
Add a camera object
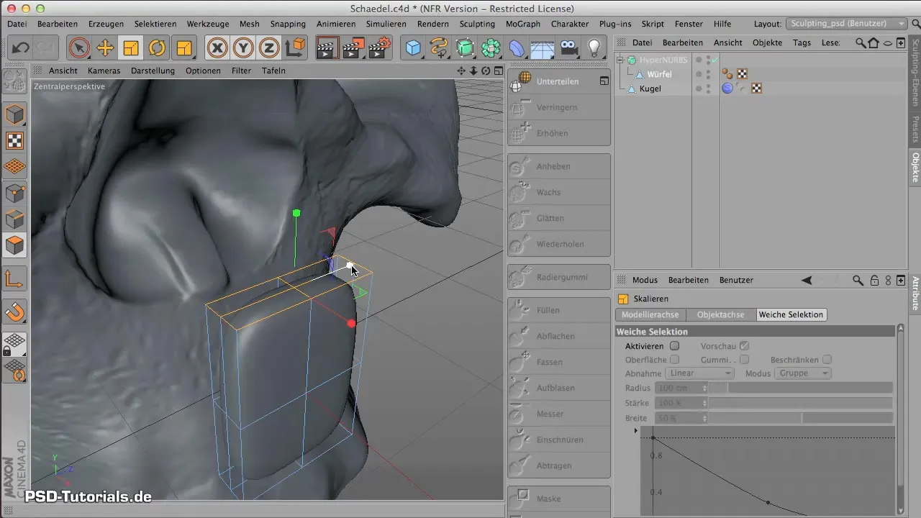coord(568,48)
